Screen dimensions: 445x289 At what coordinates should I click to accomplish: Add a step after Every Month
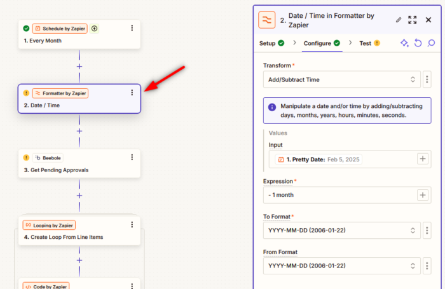(x=79, y=66)
